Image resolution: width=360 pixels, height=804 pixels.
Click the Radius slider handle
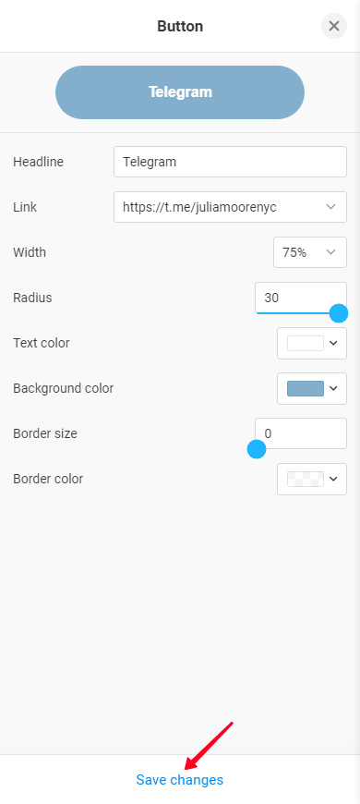click(x=339, y=313)
